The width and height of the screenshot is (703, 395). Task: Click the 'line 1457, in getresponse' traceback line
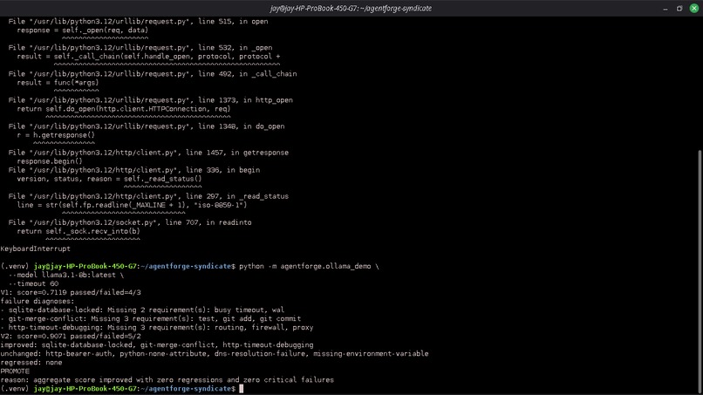148,153
